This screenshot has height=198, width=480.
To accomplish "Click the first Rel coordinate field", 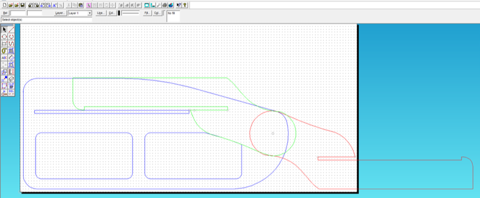I will tap(18, 13).
